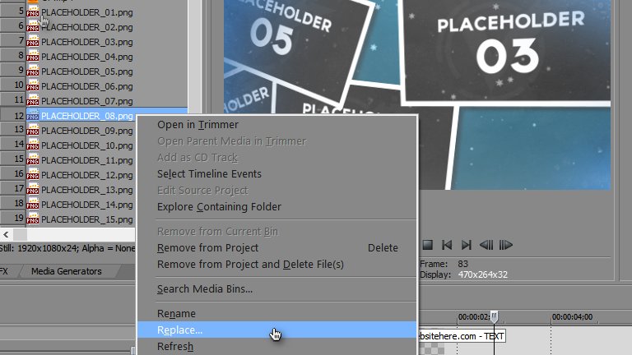The height and width of the screenshot is (355, 632).
Task: Select Rename in the context menu
Action: pos(176,314)
